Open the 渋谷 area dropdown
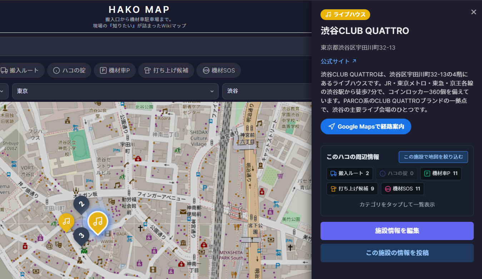Viewport: 482px width, 279px height. (x=267, y=91)
